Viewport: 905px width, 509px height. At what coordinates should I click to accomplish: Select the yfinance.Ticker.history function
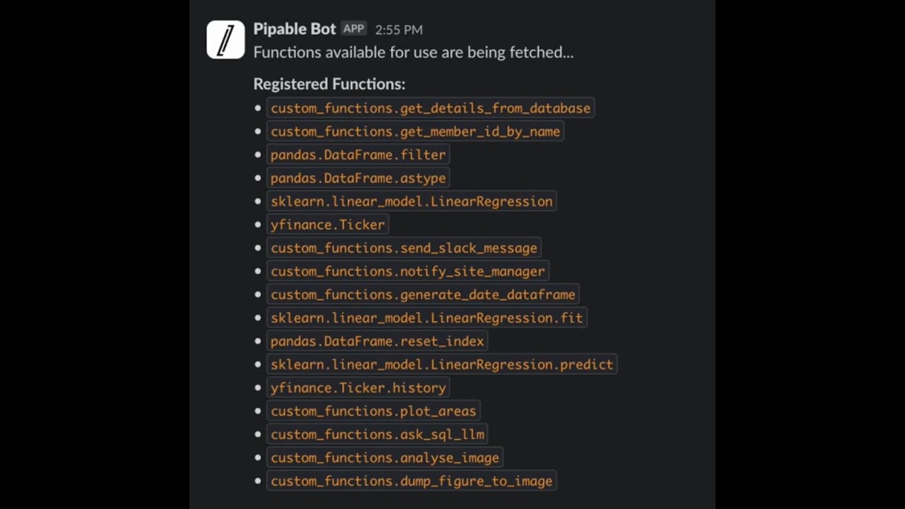pyautogui.click(x=358, y=388)
